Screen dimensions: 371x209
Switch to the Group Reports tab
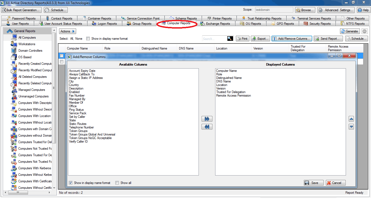[139, 24]
